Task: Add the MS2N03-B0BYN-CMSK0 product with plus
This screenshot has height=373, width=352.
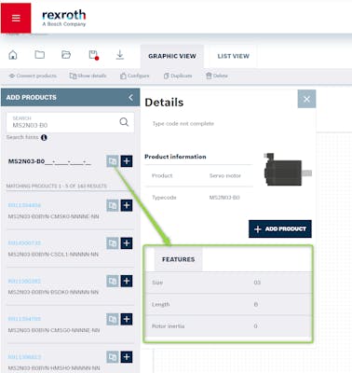Action: [127, 205]
